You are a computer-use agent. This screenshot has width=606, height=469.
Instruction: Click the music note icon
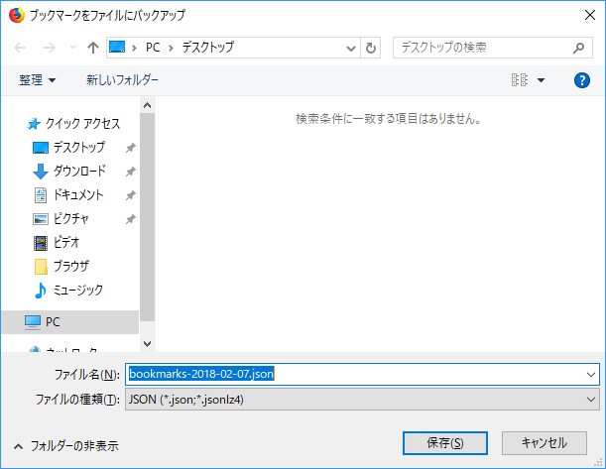[x=41, y=291]
